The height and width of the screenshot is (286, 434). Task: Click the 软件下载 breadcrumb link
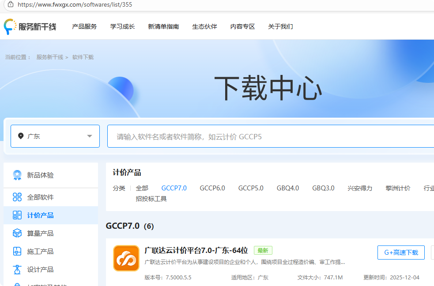tap(83, 57)
